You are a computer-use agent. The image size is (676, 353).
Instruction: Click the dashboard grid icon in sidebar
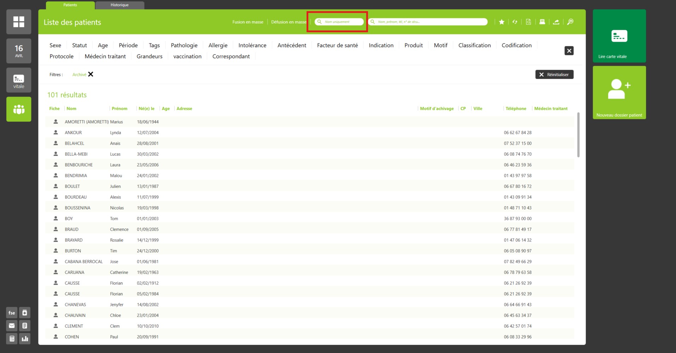tap(19, 22)
